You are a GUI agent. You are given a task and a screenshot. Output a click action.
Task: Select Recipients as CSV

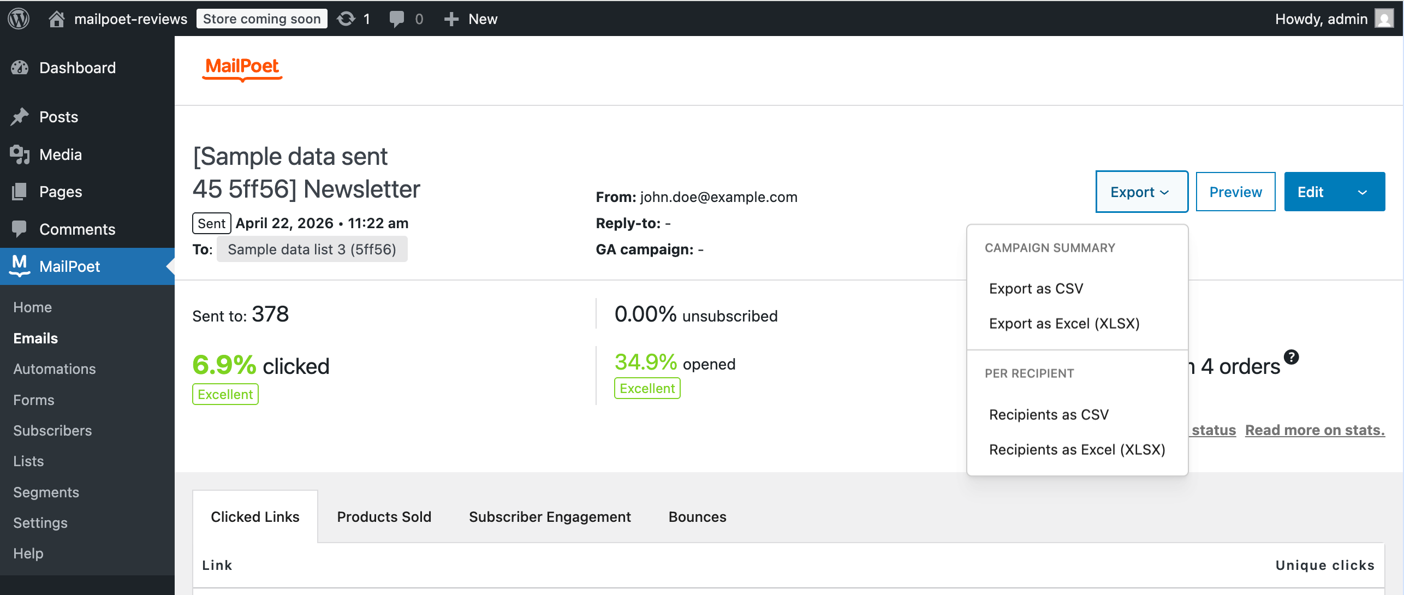(x=1049, y=415)
